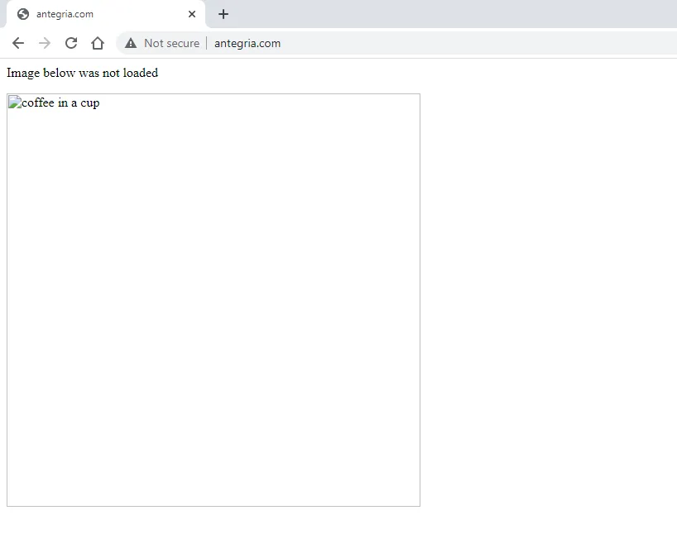Click the Not secure warning triangle
This screenshot has height=539, width=677.
click(x=131, y=43)
